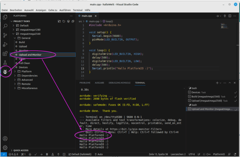Switch to the PROBLEME panel tab
Screen dimensions: 240x157
(x=85, y=83)
